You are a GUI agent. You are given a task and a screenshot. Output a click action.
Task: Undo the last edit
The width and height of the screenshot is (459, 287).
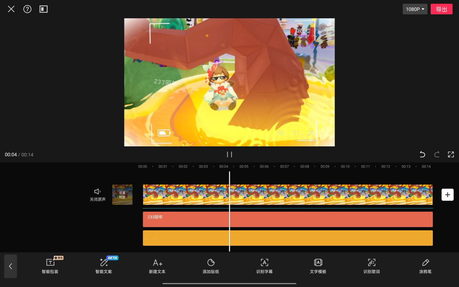click(422, 154)
